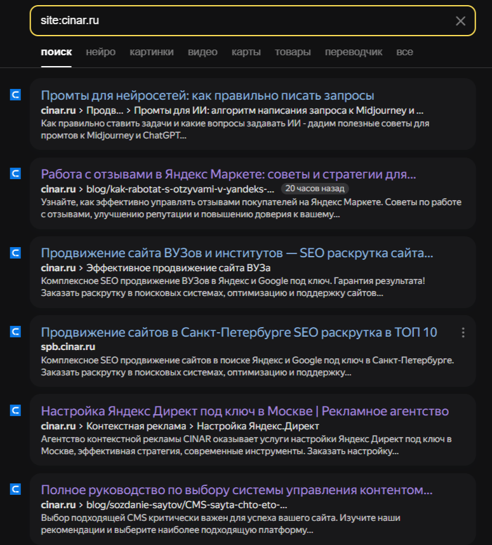Open the картинки tab
492x545 pixels.
(x=152, y=52)
